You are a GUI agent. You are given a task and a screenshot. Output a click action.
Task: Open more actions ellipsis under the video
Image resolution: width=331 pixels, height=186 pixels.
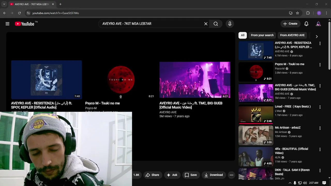(x=231, y=175)
